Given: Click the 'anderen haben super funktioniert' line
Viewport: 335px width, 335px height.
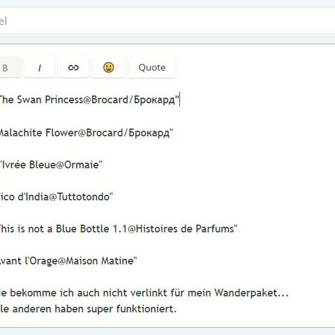Looking at the screenshot, I should (88, 309).
